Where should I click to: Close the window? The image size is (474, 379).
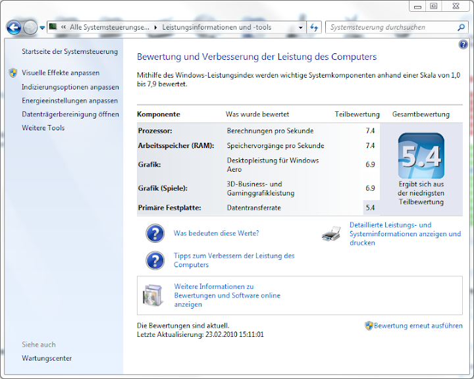click(456, 7)
